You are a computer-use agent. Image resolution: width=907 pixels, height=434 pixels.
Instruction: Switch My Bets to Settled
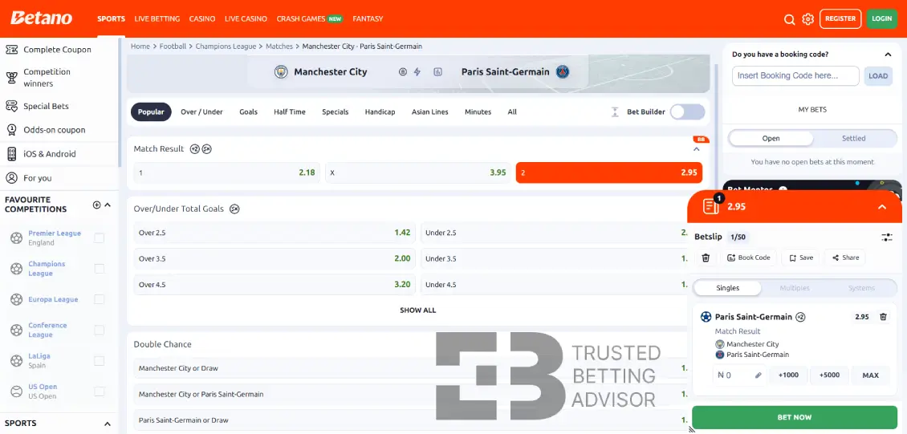(854, 139)
